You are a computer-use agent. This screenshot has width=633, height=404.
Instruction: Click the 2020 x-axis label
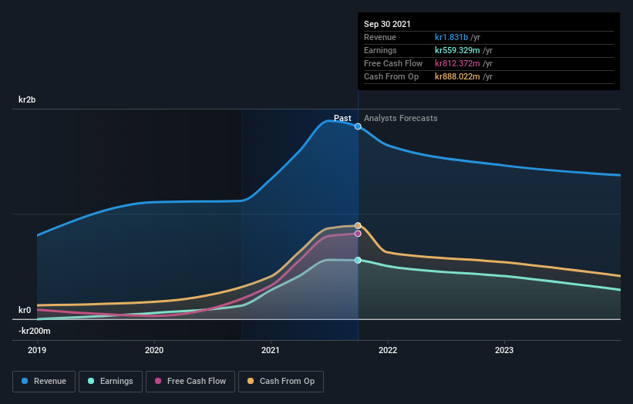click(x=154, y=350)
